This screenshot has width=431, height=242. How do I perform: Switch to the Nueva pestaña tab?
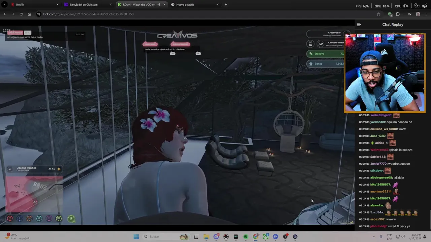click(x=195, y=5)
